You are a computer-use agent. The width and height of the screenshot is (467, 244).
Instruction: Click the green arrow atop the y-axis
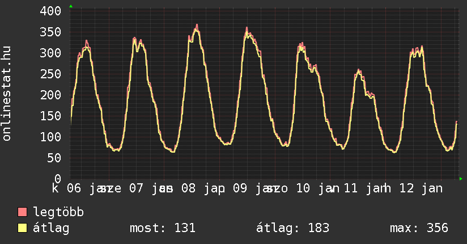pyautogui.click(x=71, y=6)
